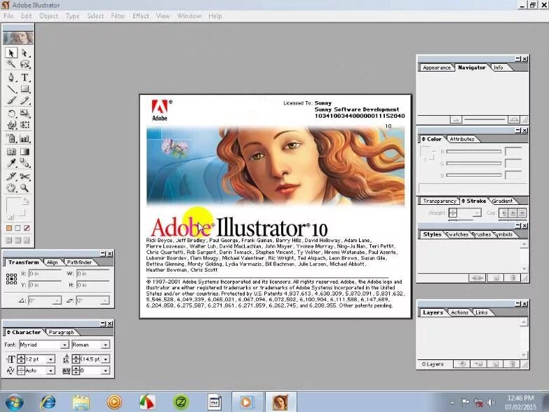This screenshot has width=549, height=412.
Task: Click the Navigator zoom slider
Action: pyautogui.click(x=484, y=120)
